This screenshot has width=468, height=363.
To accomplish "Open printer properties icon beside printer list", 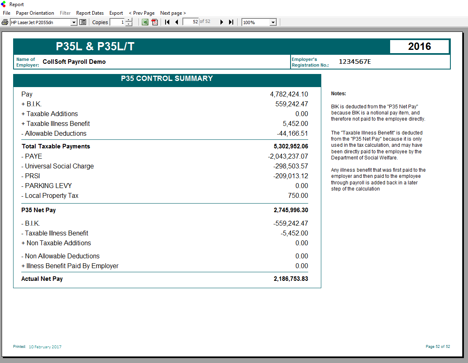I will (83, 22).
